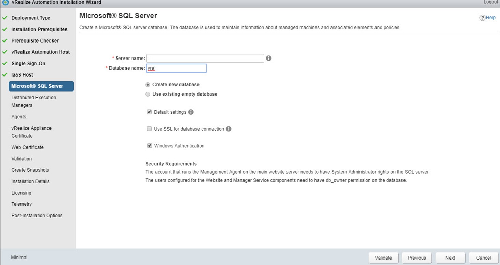Click the Security Requirements heading
The height and width of the screenshot is (265, 500).
[x=171, y=164]
